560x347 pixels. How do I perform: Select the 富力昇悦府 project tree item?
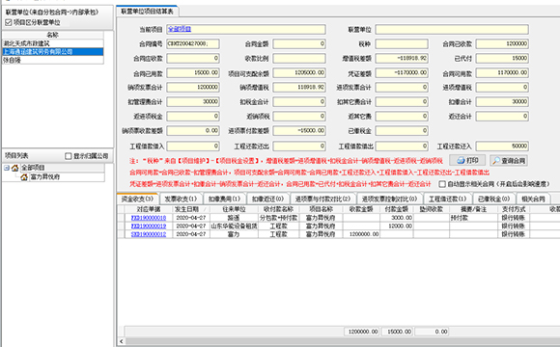tap(45, 177)
